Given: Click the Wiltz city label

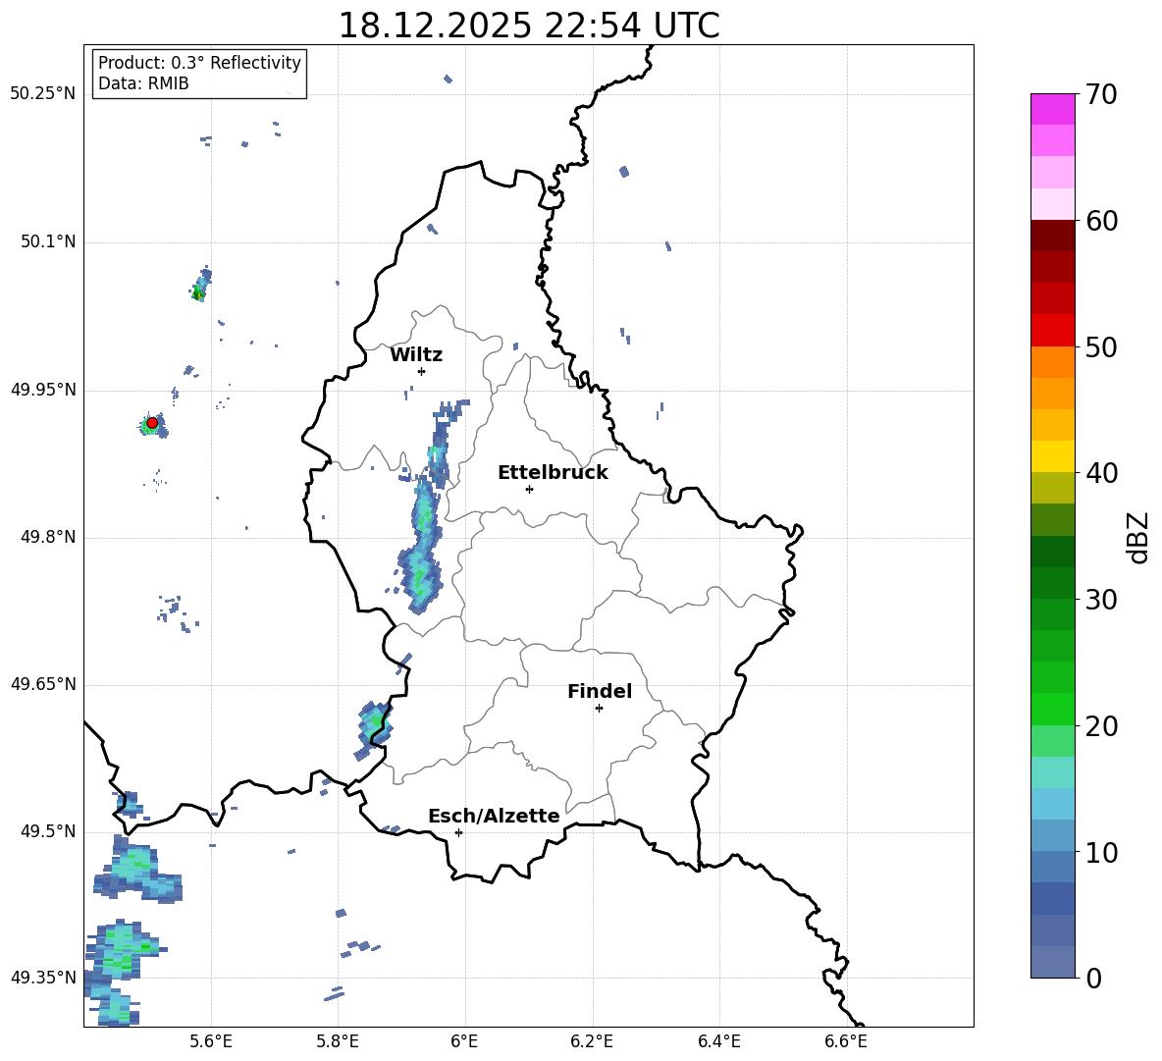Looking at the screenshot, I should (416, 355).
